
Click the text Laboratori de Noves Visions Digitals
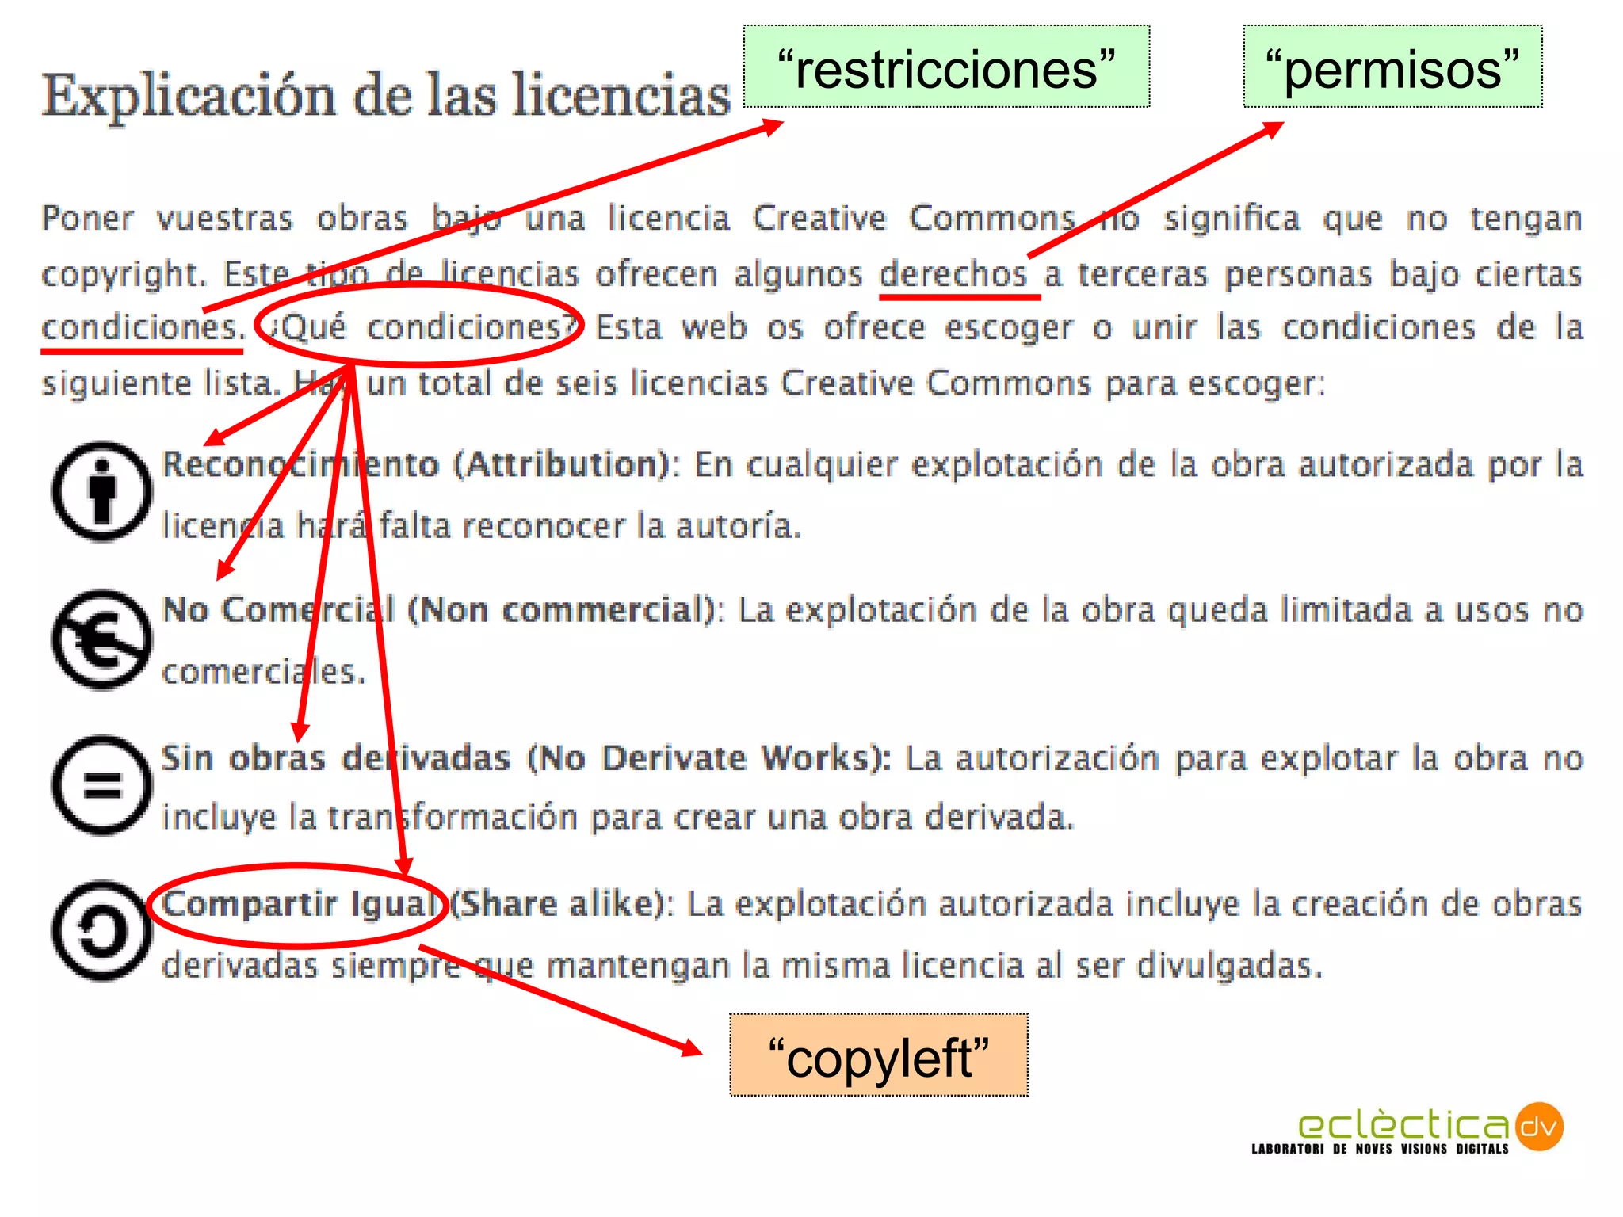pyautogui.click(x=1379, y=1147)
